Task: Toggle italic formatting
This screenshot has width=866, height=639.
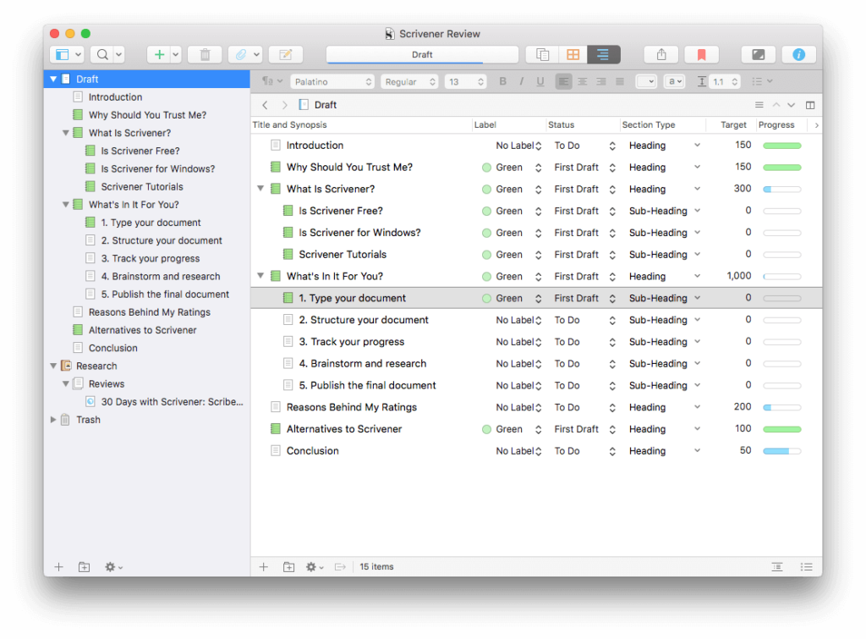Action: click(x=520, y=81)
